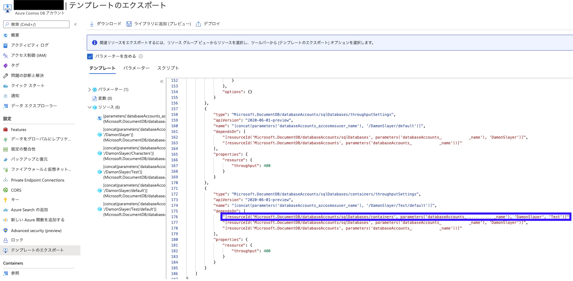Click the ダウンロード button
573x281 pixels.
click(105, 24)
